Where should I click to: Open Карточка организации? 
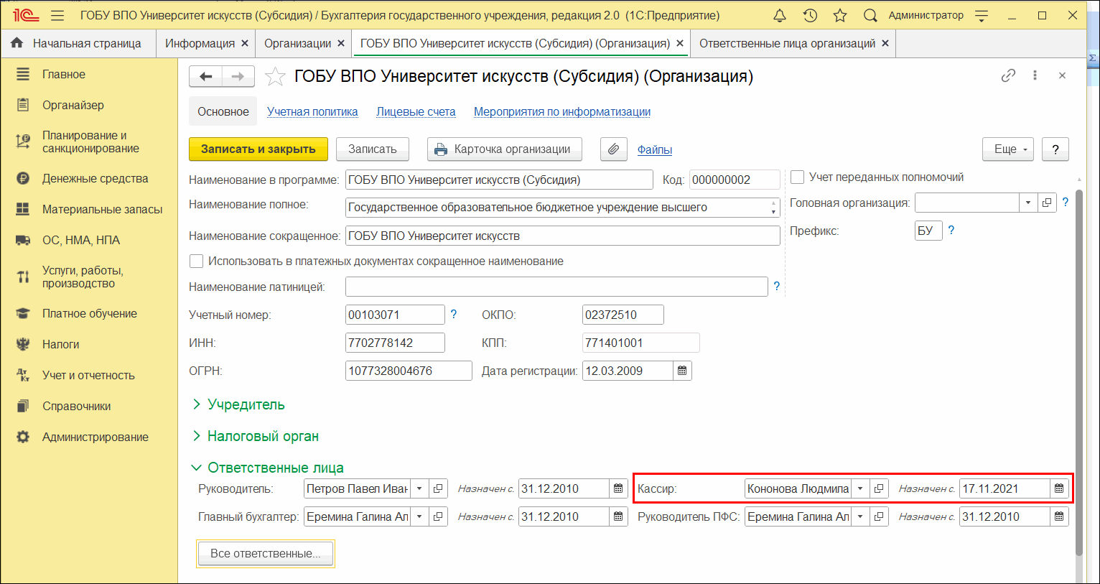(505, 149)
